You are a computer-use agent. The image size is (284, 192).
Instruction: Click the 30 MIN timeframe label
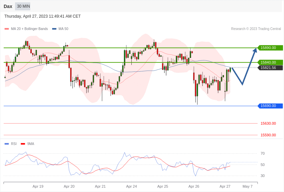(23, 6)
